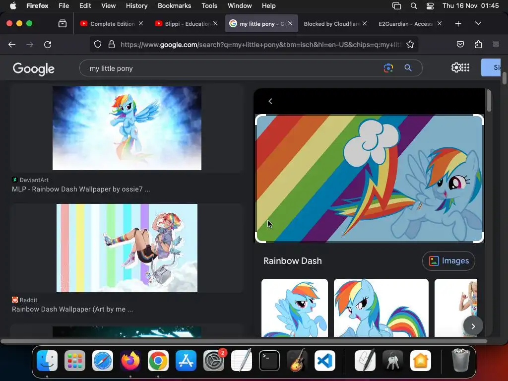508x381 pixels.
Task: Open Firefox View tab icon
Action: click(x=63, y=24)
